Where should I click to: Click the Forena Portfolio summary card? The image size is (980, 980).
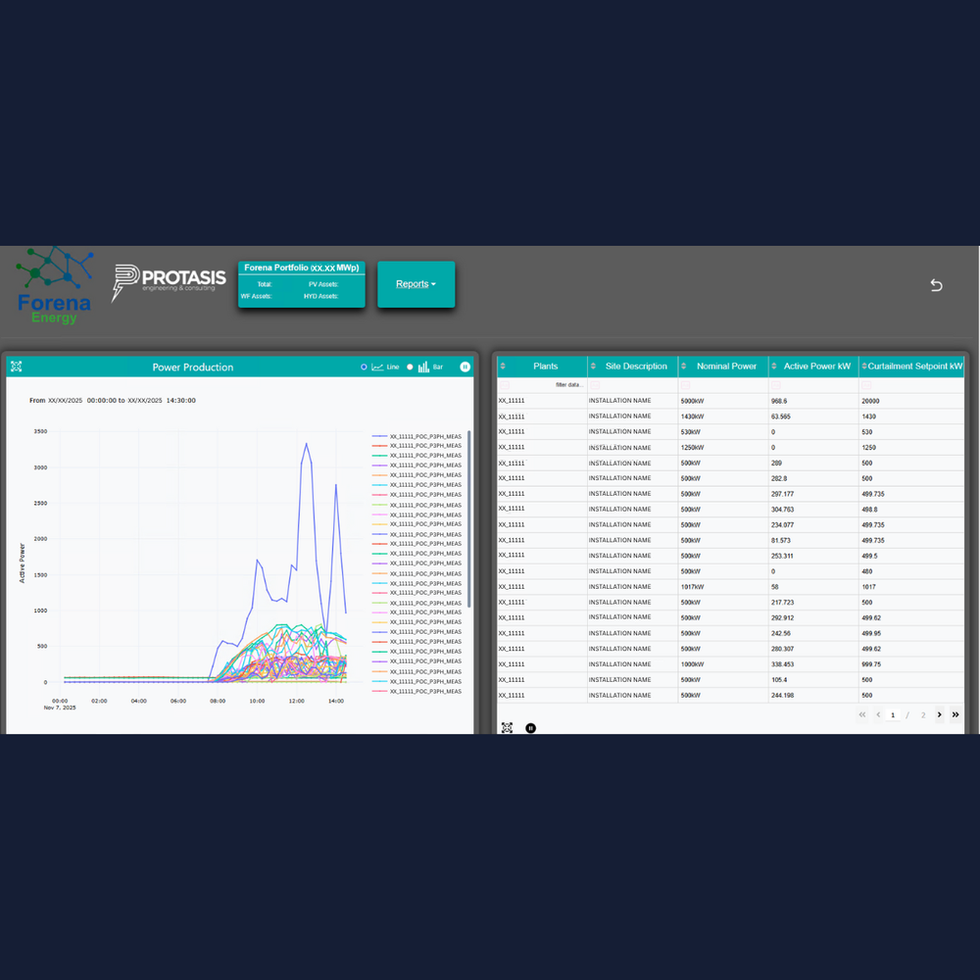[301, 284]
